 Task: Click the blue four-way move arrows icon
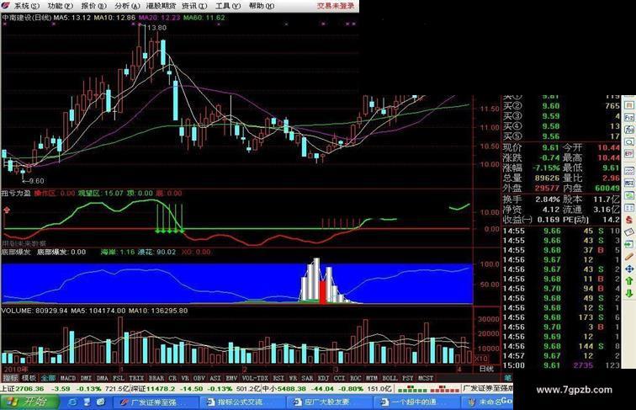628,269
